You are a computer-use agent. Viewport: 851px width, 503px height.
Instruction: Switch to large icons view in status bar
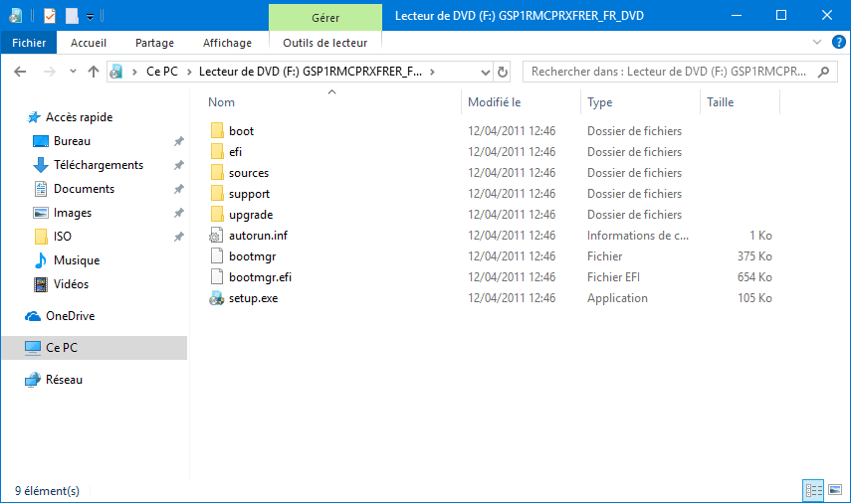(x=835, y=490)
